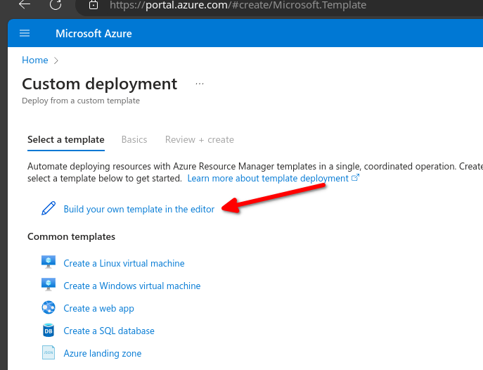
Task: Switch to the Review + create tab
Action: 200,139
